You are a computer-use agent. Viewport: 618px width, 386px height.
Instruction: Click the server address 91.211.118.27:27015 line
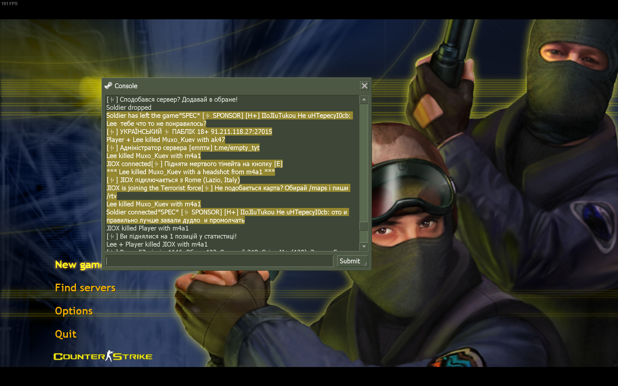coord(189,132)
